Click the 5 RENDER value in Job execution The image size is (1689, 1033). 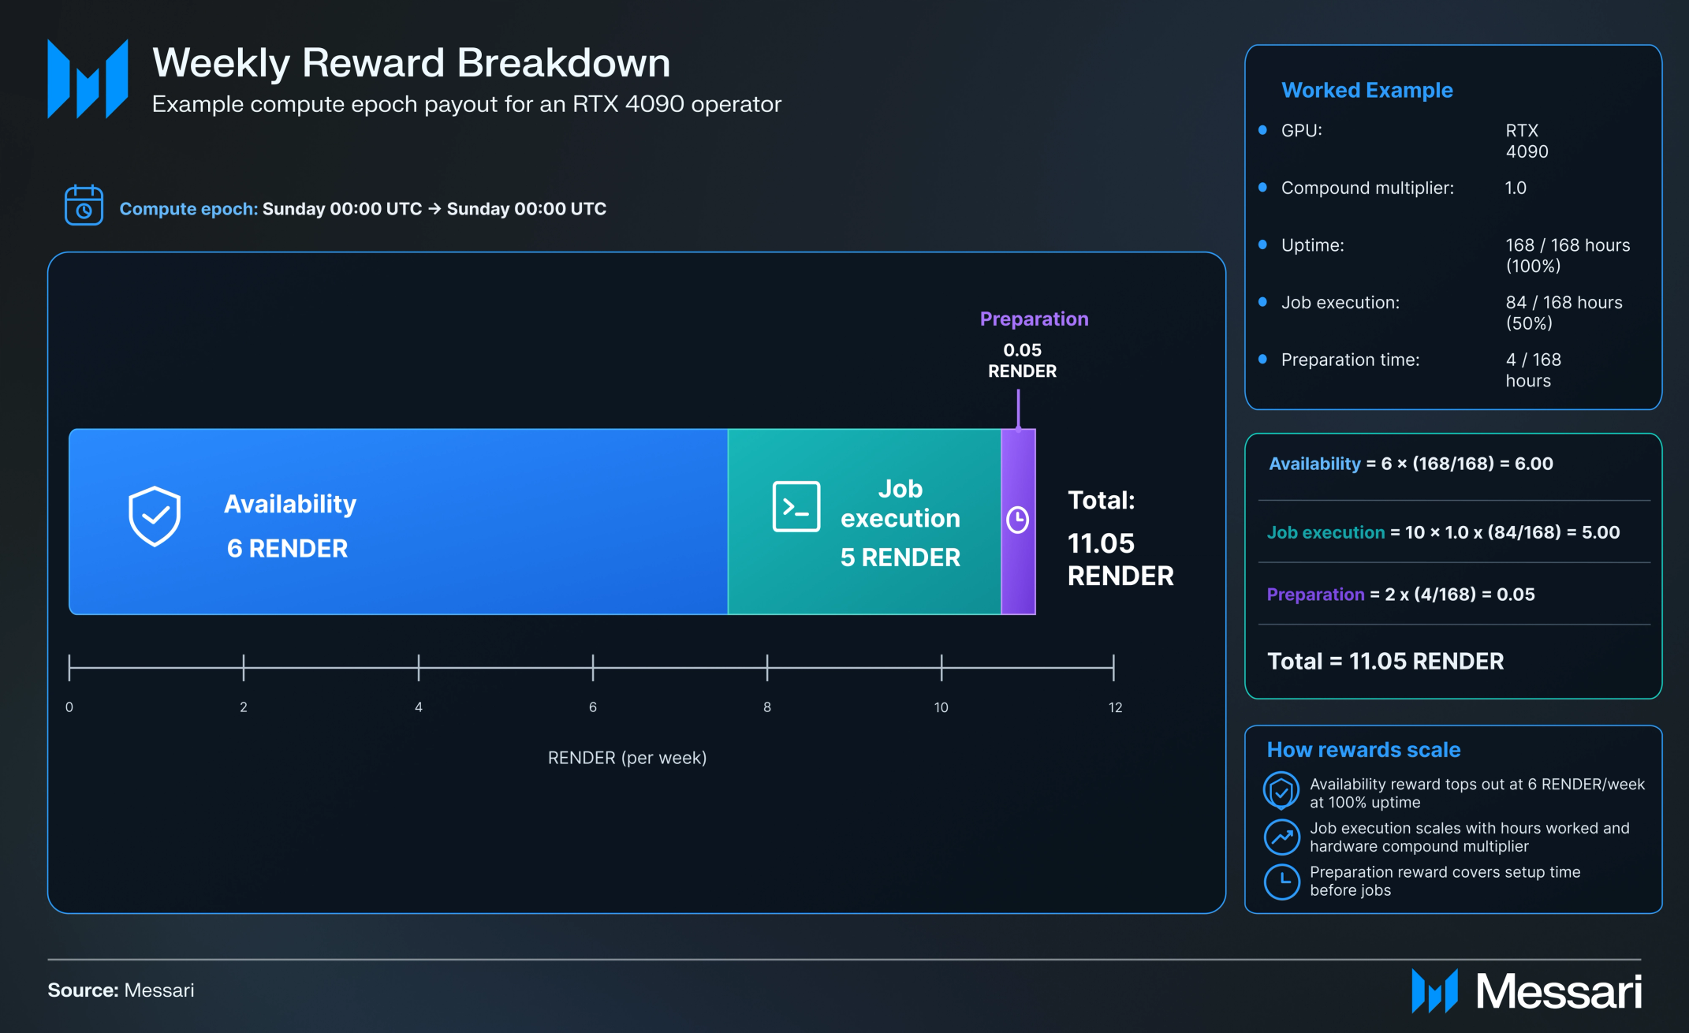pos(900,558)
